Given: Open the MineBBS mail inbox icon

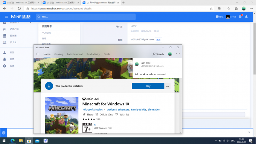Looking at the screenshot, I should tap(240, 17).
